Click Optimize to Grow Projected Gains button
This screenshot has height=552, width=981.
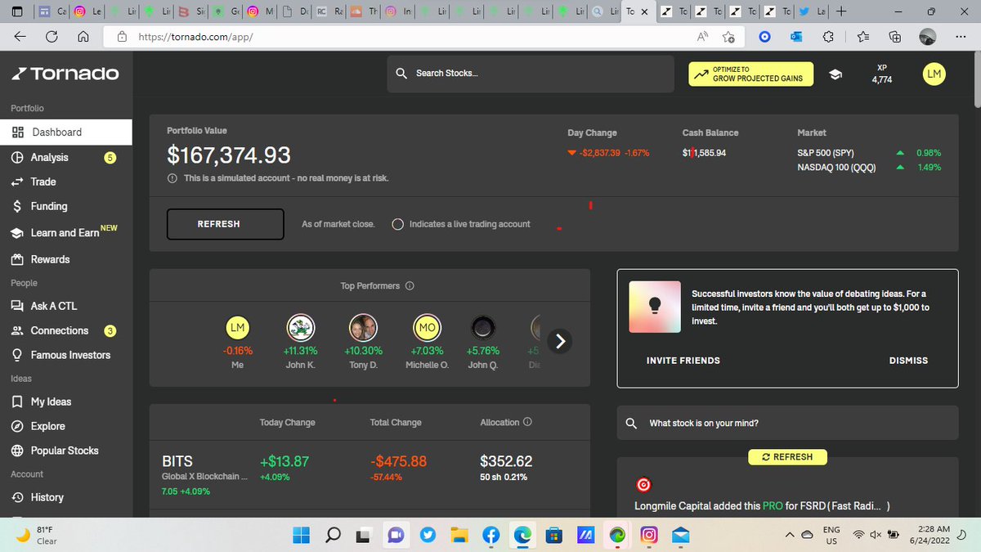tap(750, 74)
